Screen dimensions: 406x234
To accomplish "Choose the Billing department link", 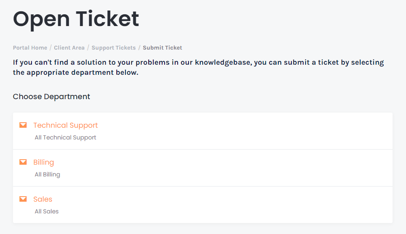I will [44, 163].
